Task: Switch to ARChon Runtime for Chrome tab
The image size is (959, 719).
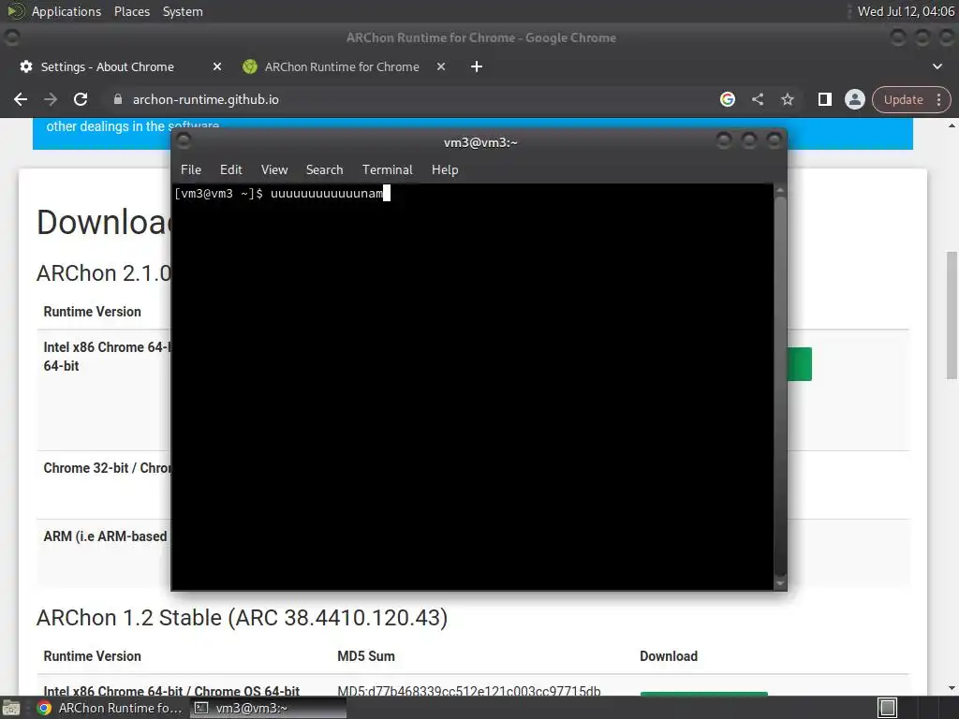Action: tap(341, 66)
